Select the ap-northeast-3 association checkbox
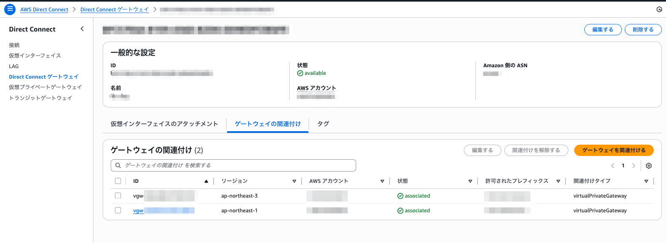 click(x=118, y=195)
